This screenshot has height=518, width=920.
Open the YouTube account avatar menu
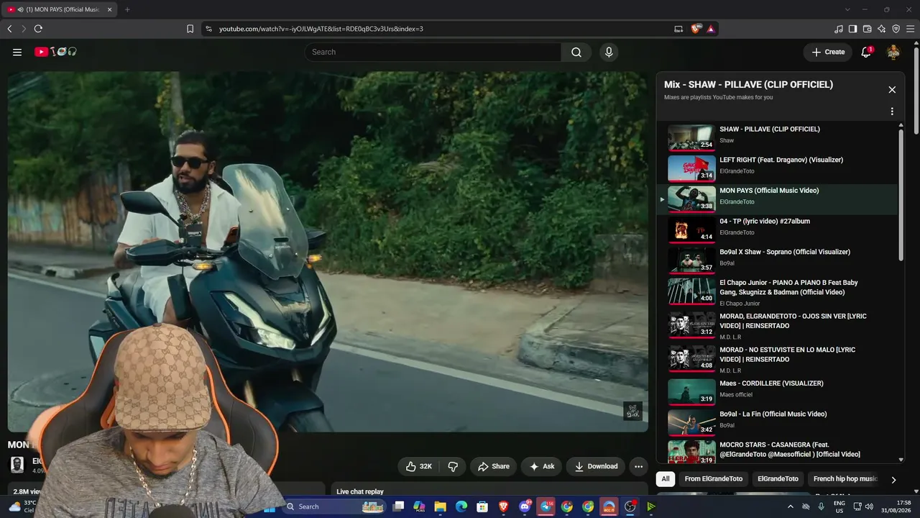[893, 52]
